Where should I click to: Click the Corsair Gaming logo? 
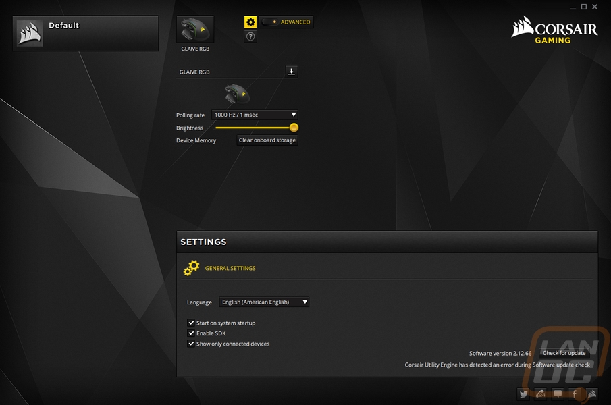point(554,30)
